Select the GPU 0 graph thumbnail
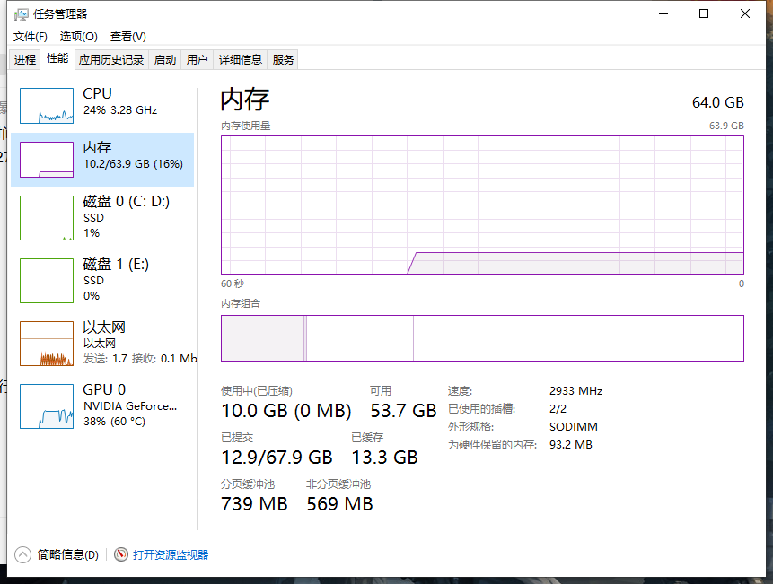This screenshot has height=584, width=773. click(47, 406)
